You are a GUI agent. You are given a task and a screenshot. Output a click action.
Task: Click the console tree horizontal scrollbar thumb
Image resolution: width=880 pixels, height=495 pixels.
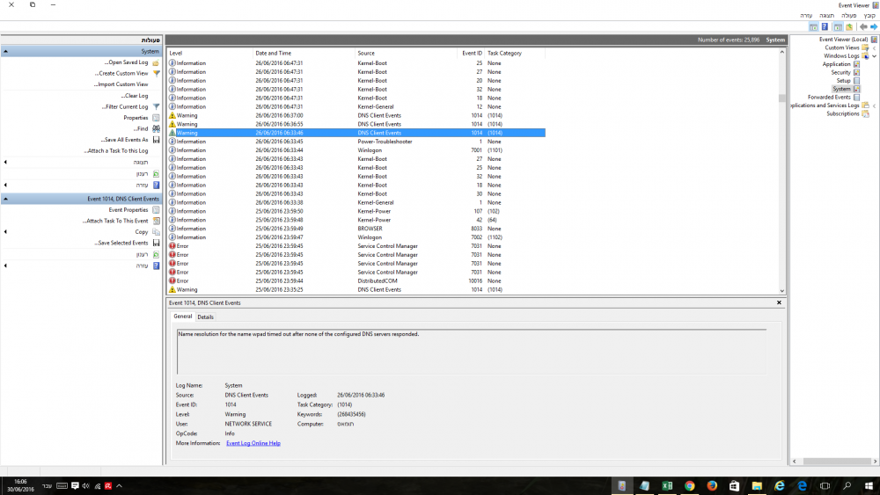[837, 462]
